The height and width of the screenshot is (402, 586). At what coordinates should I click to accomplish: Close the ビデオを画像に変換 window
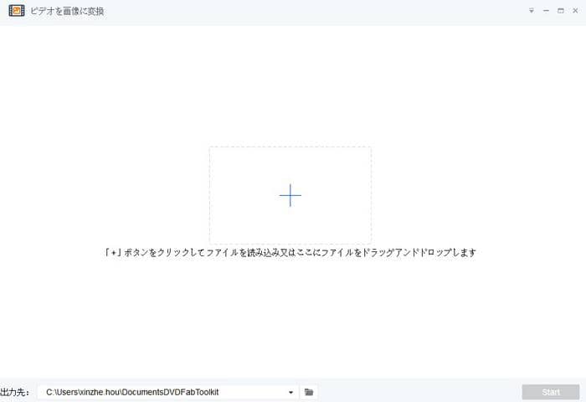tap(575, 11)
